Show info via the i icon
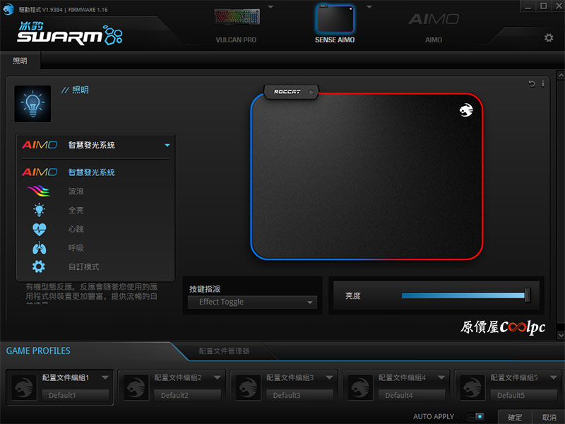Viewport: 565px width, 424px height. pyautogui.click(x=542, y=83)
